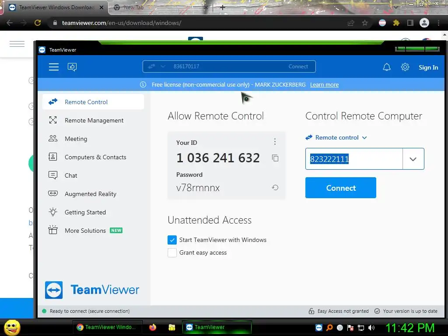Click the website hamburger menu behind TeamViewer
This screenshot has height=336, width=448.
[x=17, y=44]
